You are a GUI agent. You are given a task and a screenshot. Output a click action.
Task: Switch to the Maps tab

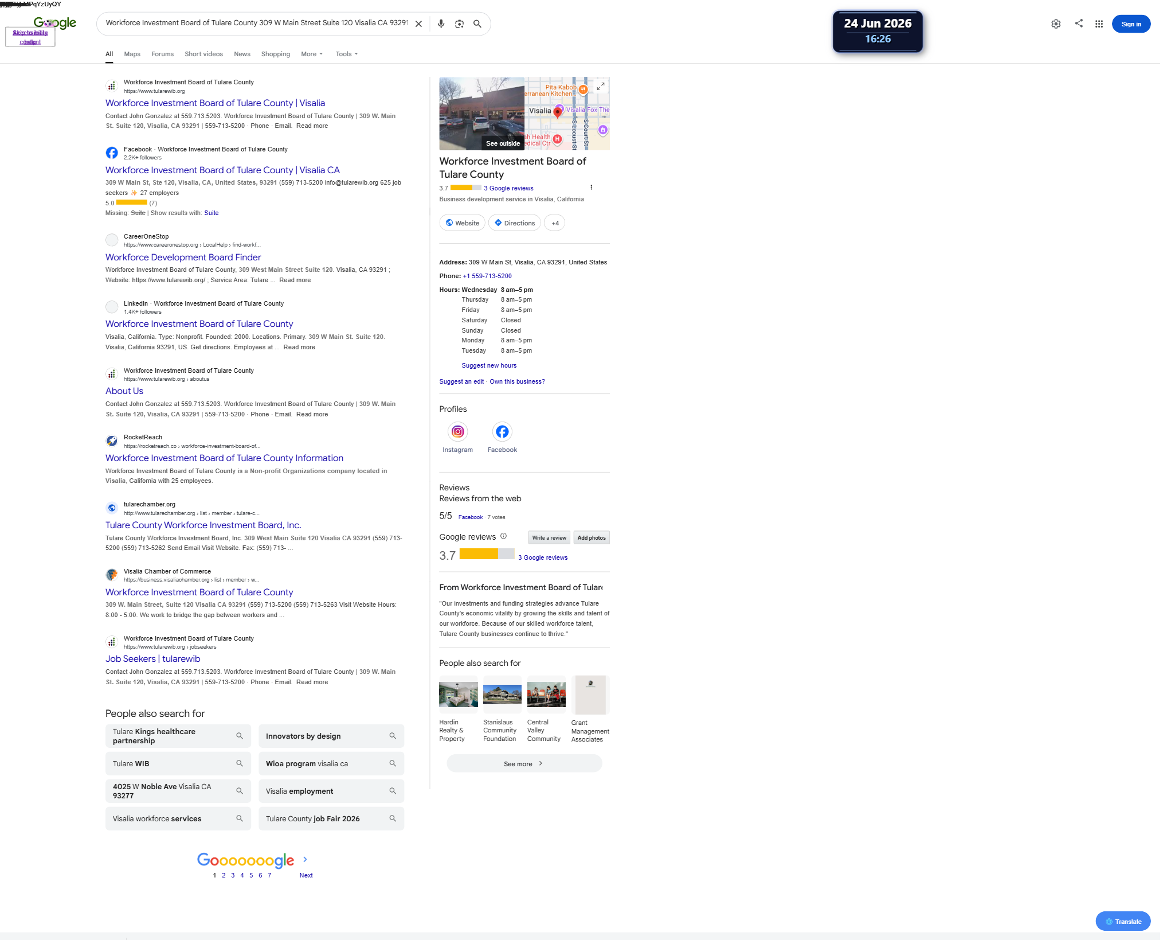click(132, 54)
